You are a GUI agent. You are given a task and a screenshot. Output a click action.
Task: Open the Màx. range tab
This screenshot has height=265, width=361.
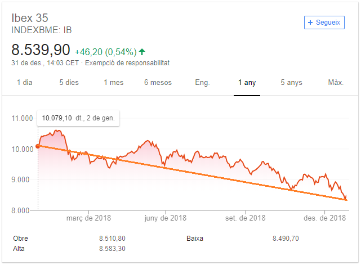click(336, 83)
